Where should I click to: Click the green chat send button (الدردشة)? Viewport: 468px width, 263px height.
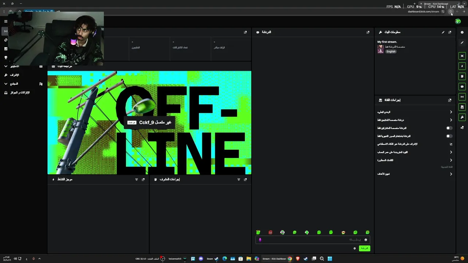365,248
